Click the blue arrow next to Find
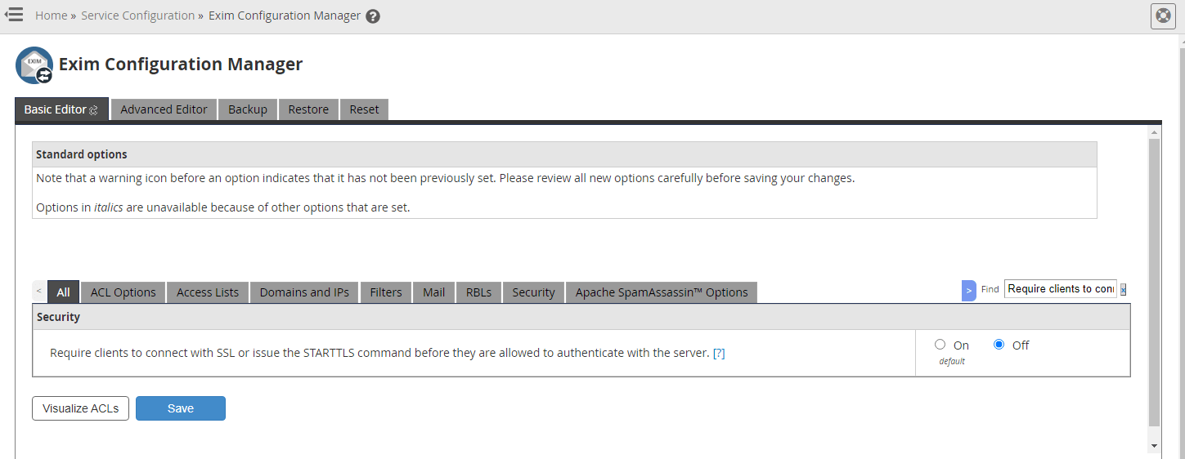Image resolution: width=1185 pixels, height=459 pixels. pos(968,290)
